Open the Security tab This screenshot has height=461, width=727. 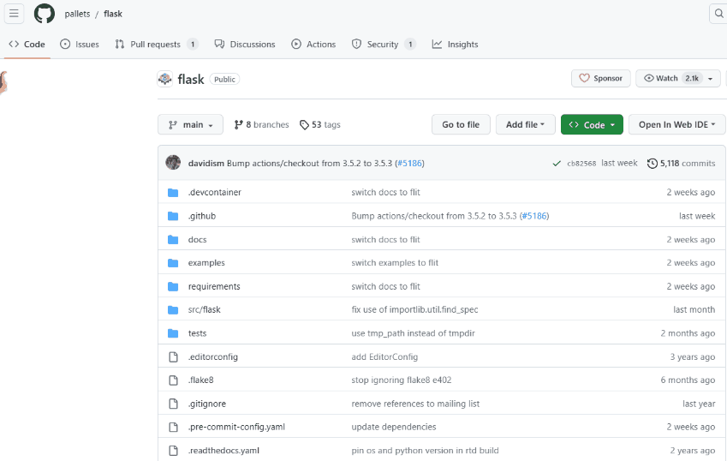pos(384,45)
